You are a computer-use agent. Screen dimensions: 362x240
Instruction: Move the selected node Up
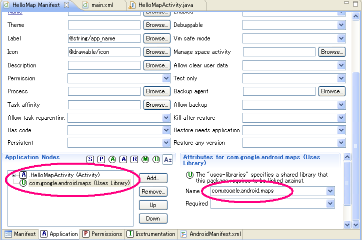[x=153, y=205]
